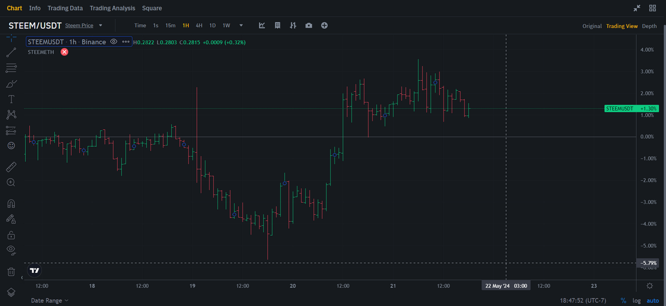Screen dimensions: 666x306
Task: Click the STEEM/USDT pair title
Action: 35,25
